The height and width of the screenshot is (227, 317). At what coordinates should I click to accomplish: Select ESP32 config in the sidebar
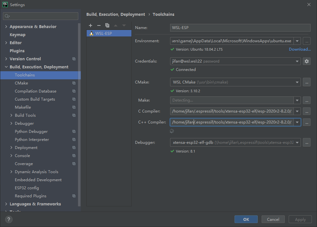(27, 188)
